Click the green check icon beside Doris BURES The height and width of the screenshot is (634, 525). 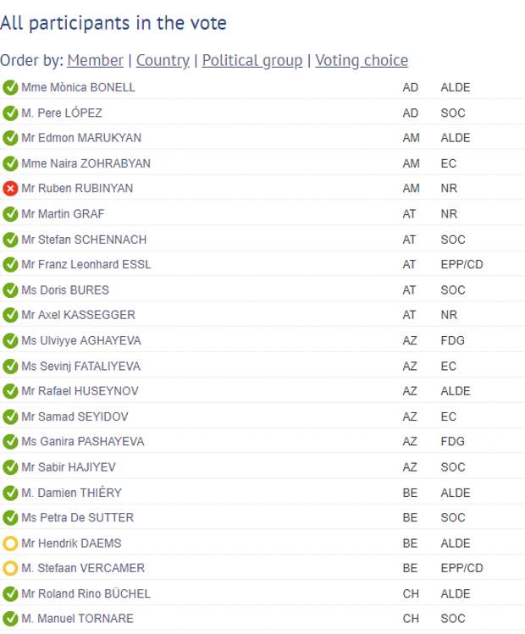(x=10, y=289)
